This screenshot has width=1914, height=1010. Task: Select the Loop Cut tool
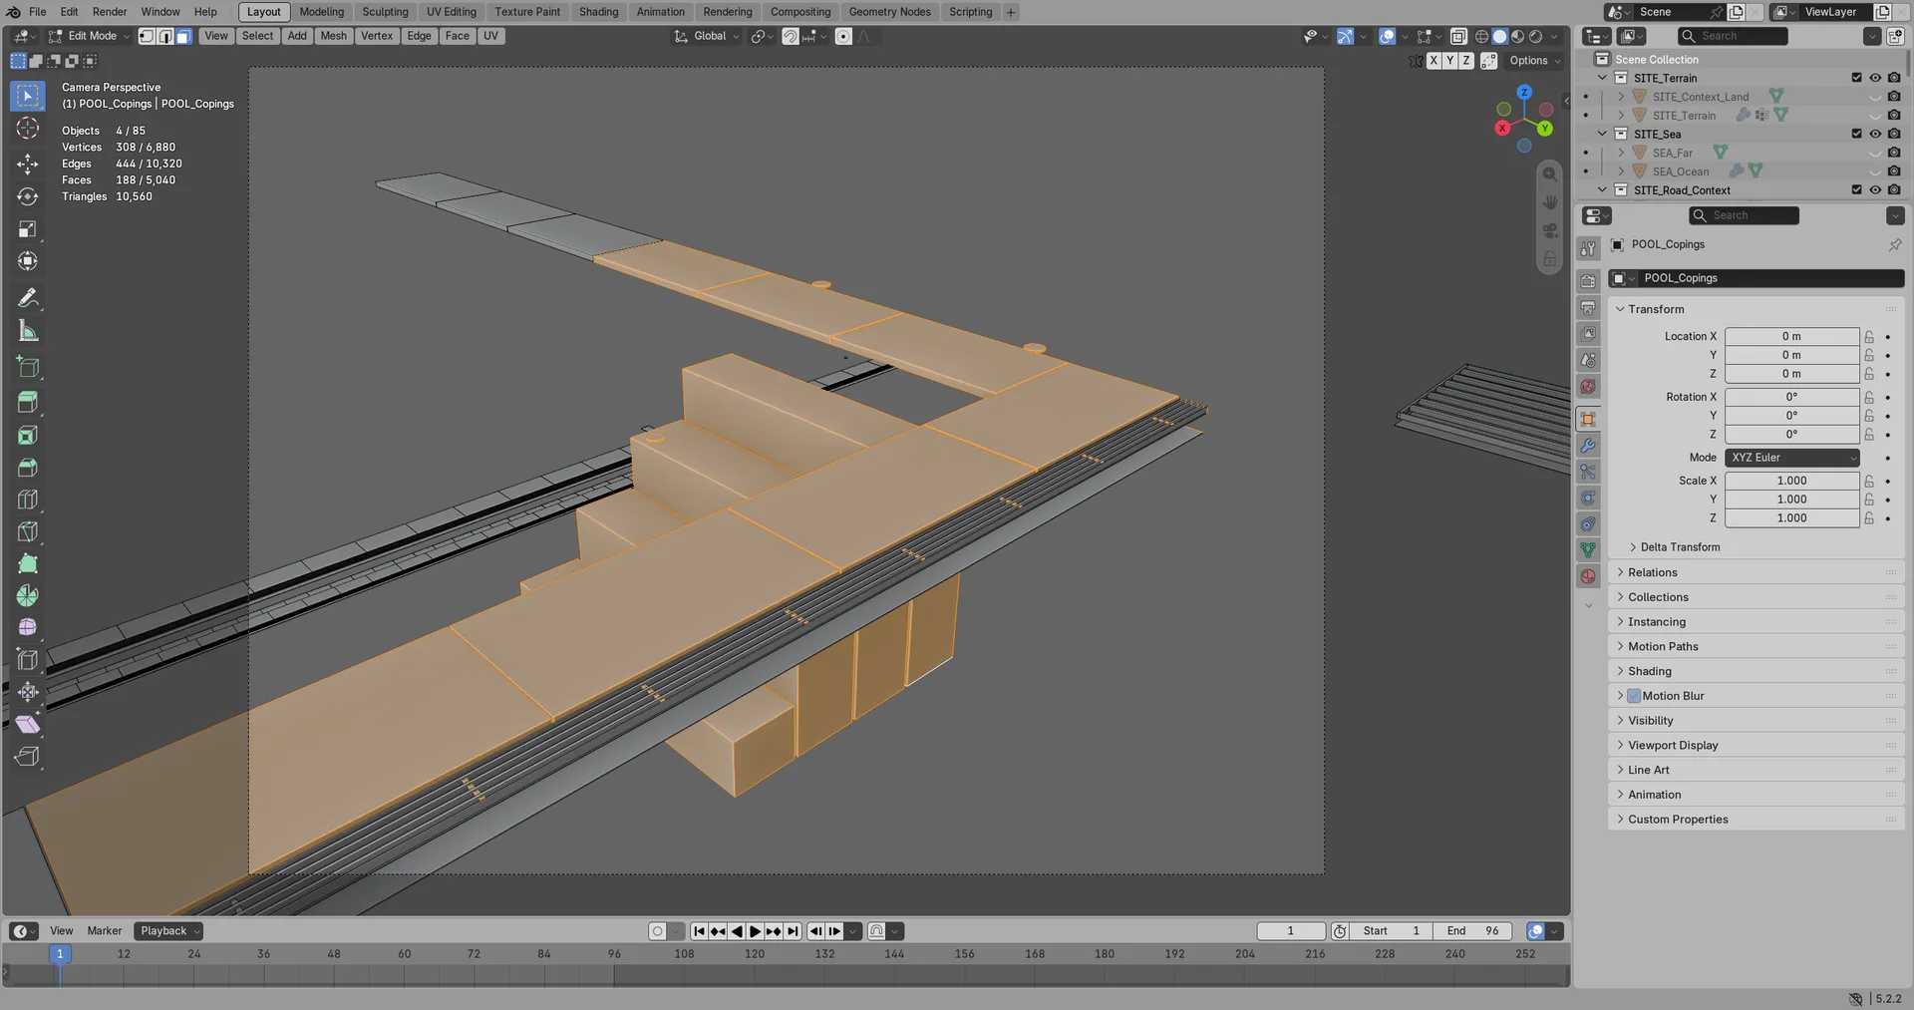tap(28, 500)
